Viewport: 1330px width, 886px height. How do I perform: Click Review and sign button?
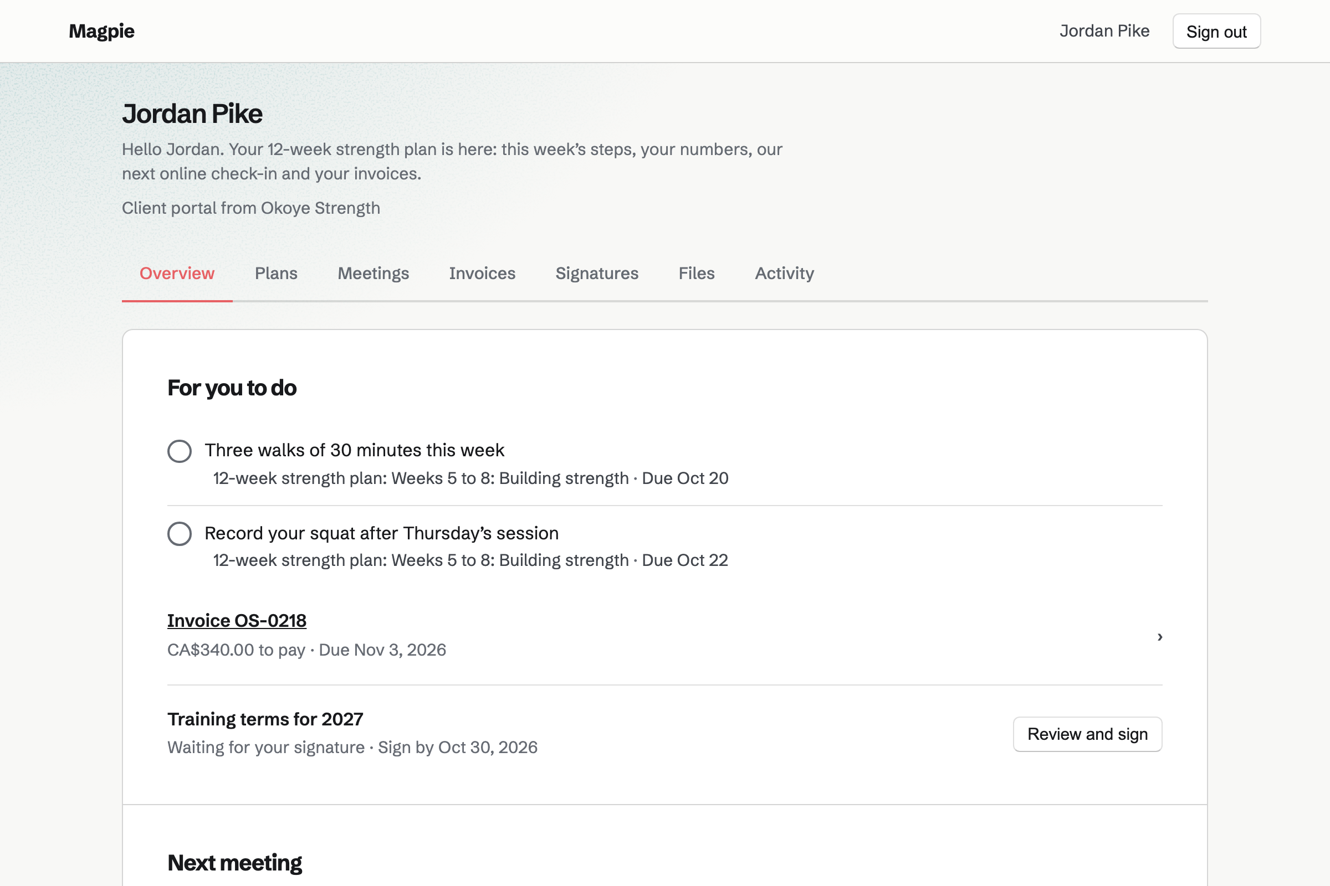1087,734
